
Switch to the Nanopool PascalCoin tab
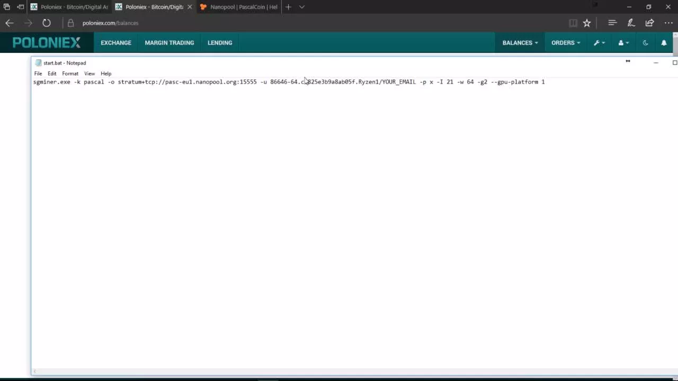pyautogui.click(x=239, y=7)
